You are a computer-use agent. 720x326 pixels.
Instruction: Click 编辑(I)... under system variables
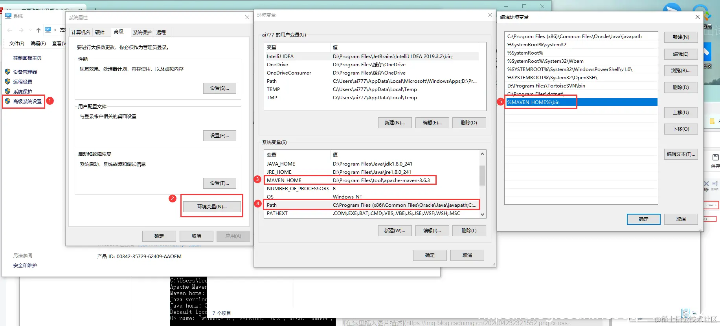click(432, 231)
